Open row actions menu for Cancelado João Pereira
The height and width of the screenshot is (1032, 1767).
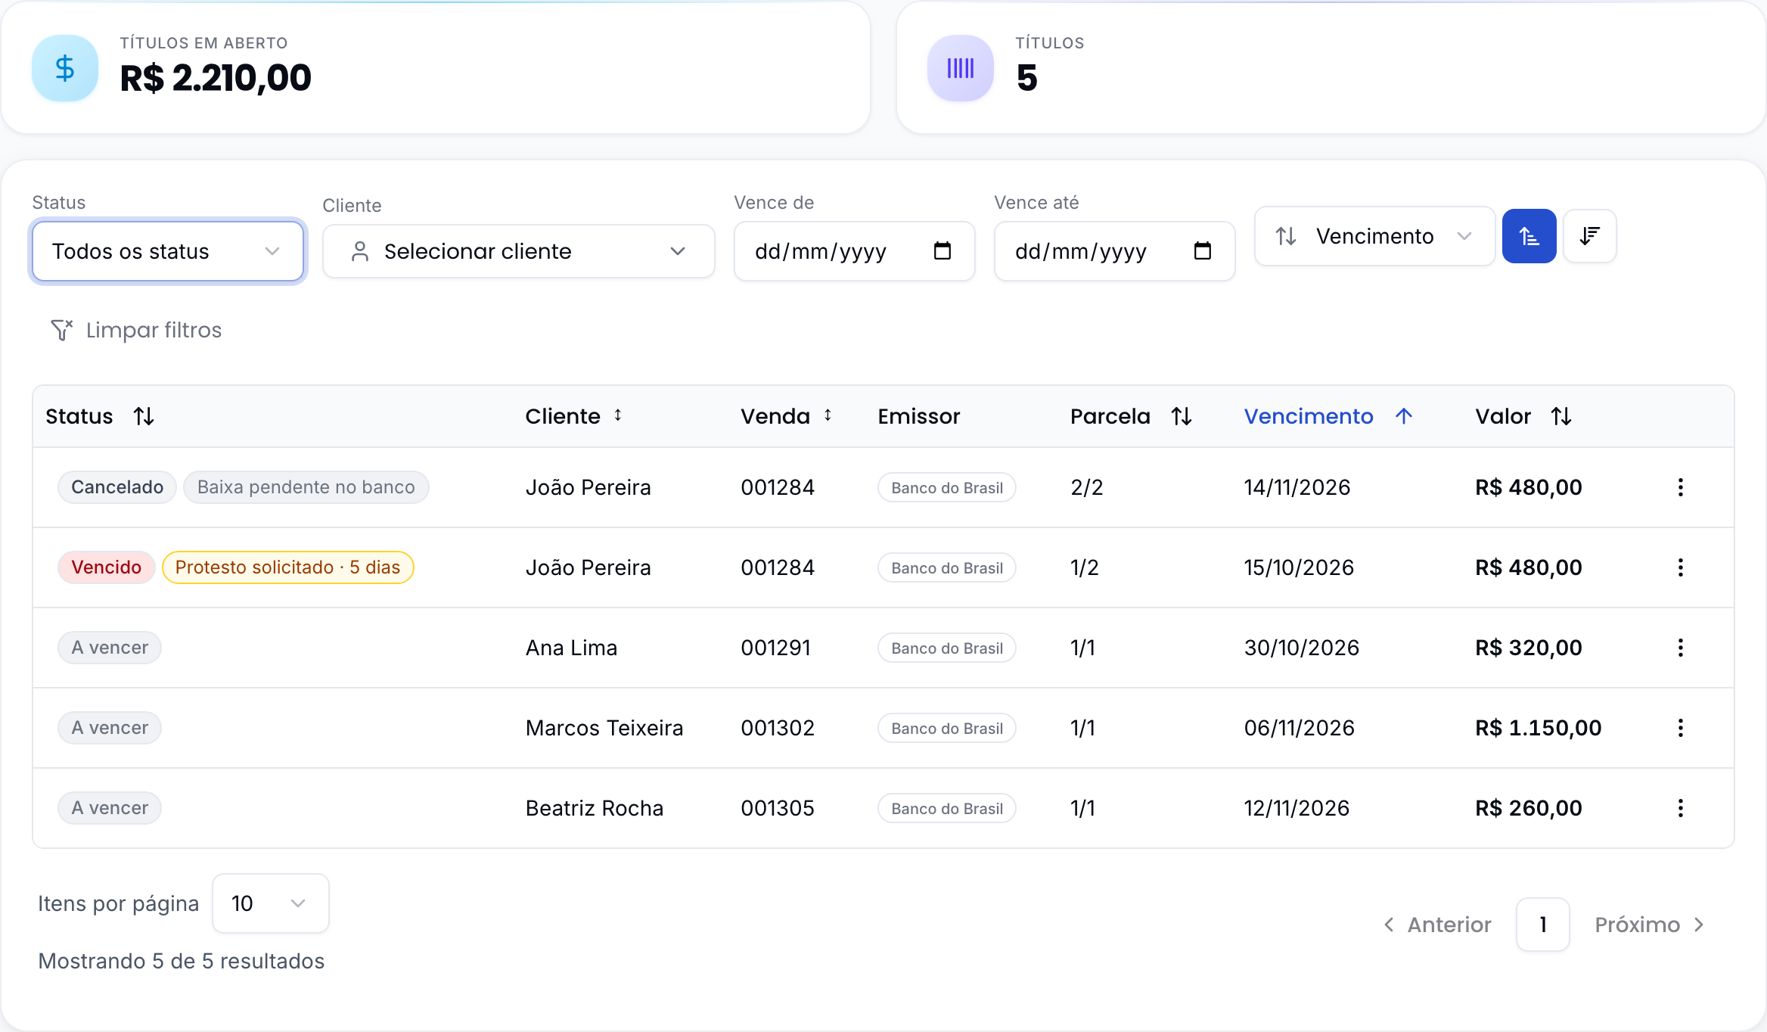(x=1680, y=487)
